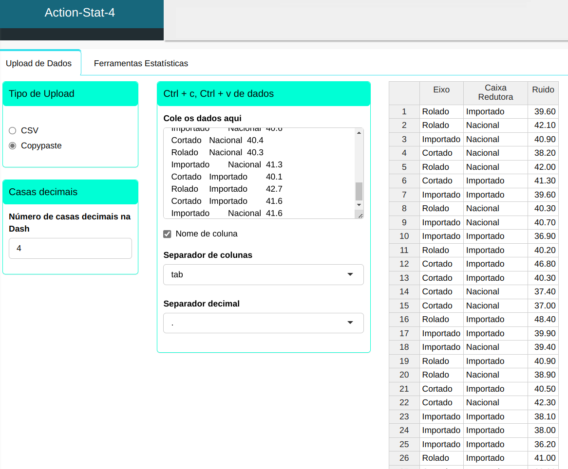Viewport: 568px width, 469px height.
Task: Click the Eixo column header
Action: point(441,90)
